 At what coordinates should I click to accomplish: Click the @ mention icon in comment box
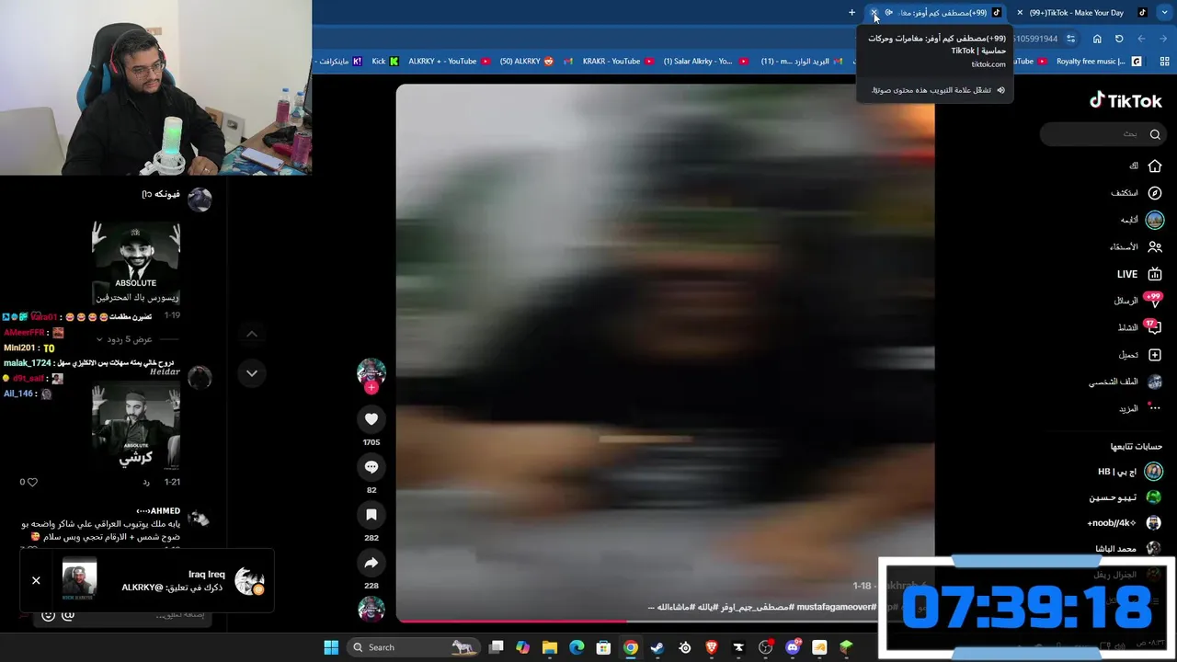[x=67, y=615]
